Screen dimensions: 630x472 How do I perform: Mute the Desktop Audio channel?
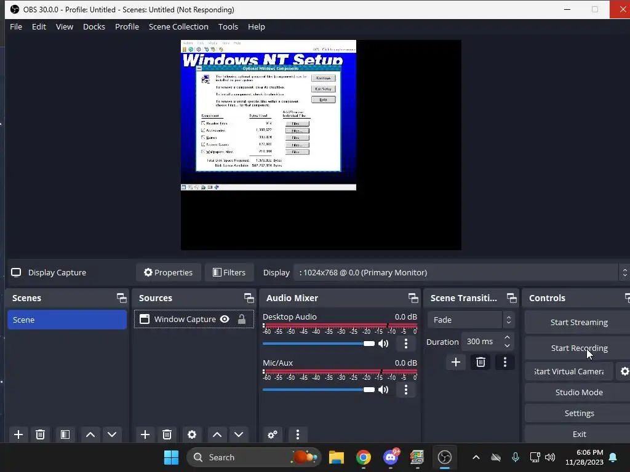383,344
